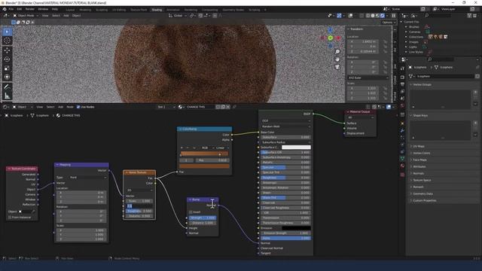Select the Move tool in viewport toolbar
The height and width of the screenshot is (271, 482).
click(7, 50)
